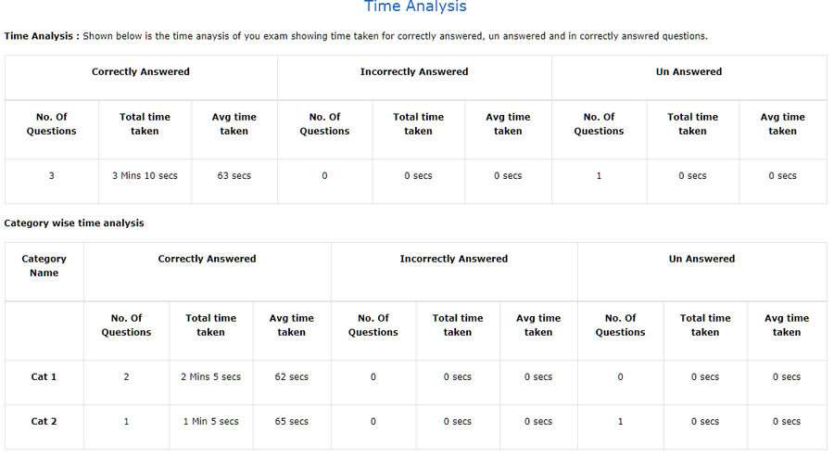
Task: Select Correctly Answered header in the summary table
Action: pyautogui.click(x=141, y=72)
